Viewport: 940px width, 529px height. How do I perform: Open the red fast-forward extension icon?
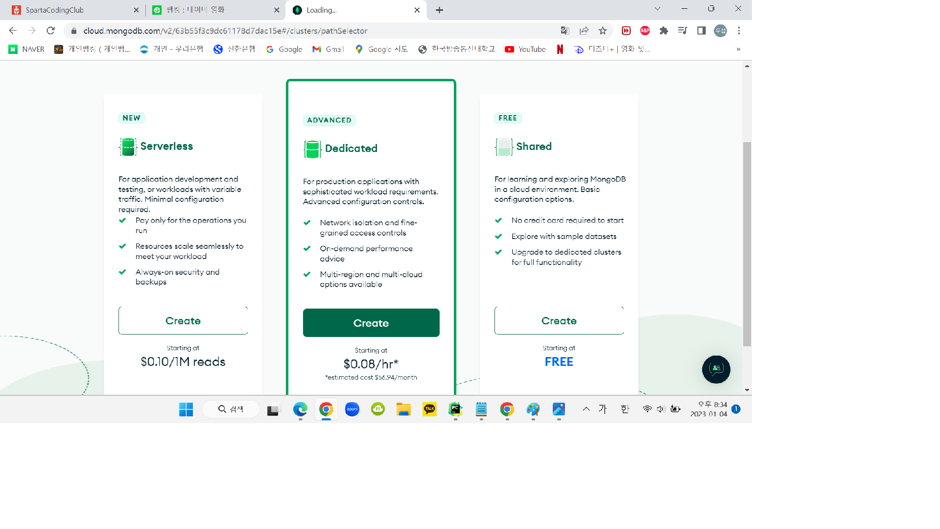[626, 31]
